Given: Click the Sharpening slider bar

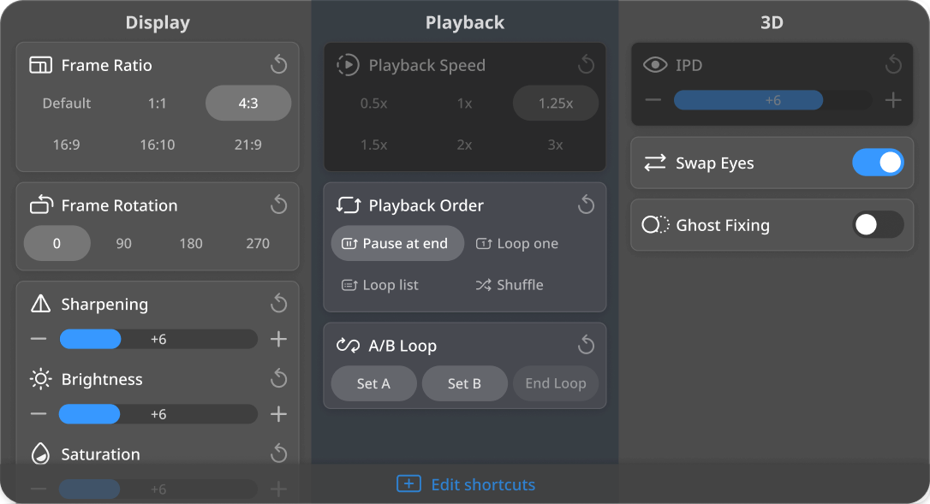Looking at the screenshot, I should pyautogui.click(x=158, y=339).
